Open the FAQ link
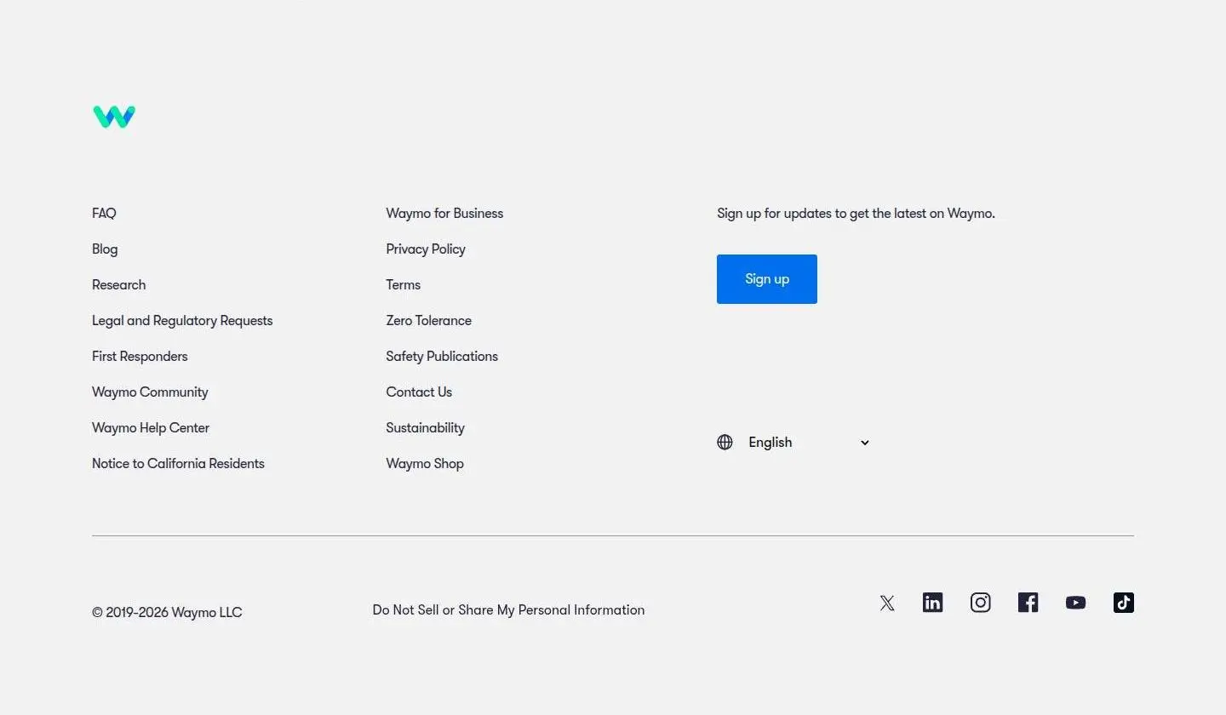The image size is (1226, 715). point(104,214)
